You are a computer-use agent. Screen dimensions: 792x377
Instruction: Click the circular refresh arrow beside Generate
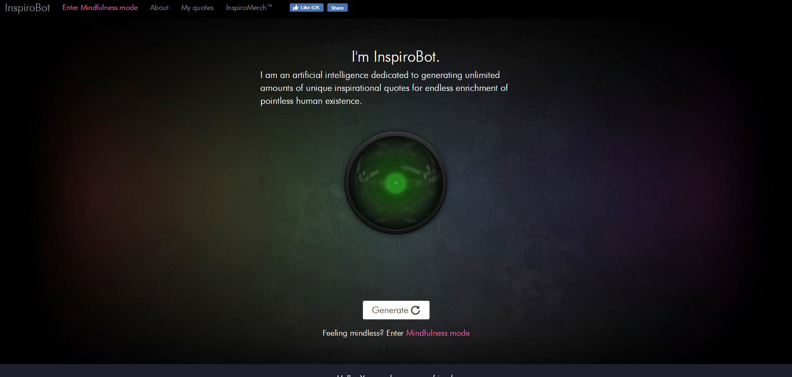pyautogui.click(x=415, y=310)
